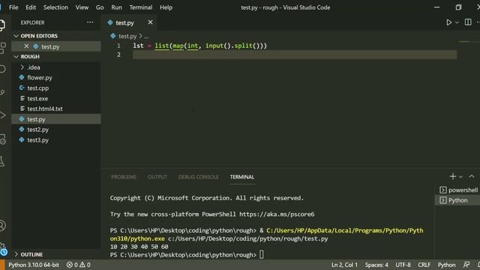Expand the .idea folder
This screenshot has width=480, height=270.
pos(56,67)
